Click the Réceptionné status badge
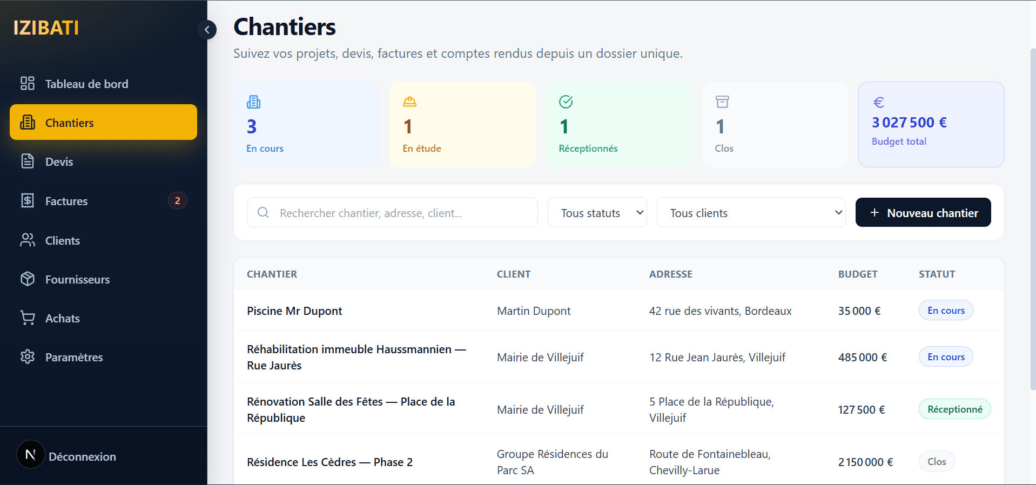The image size is (1036, 485). click(x=954, y=409)
